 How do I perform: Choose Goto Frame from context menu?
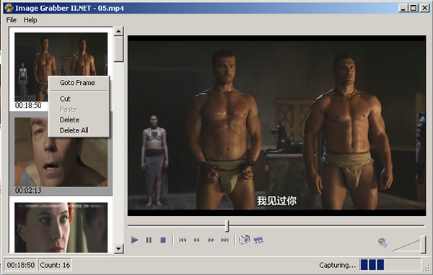(77, 83)
